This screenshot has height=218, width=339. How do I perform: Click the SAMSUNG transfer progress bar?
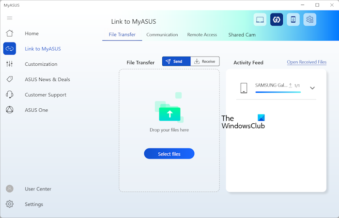(x=278, y=92)
